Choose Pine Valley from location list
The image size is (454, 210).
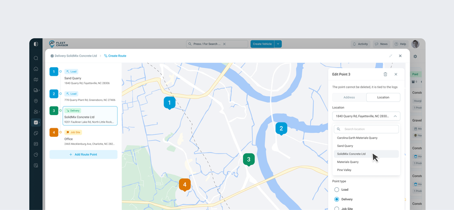pyautogui.click(x=366, y=170)
